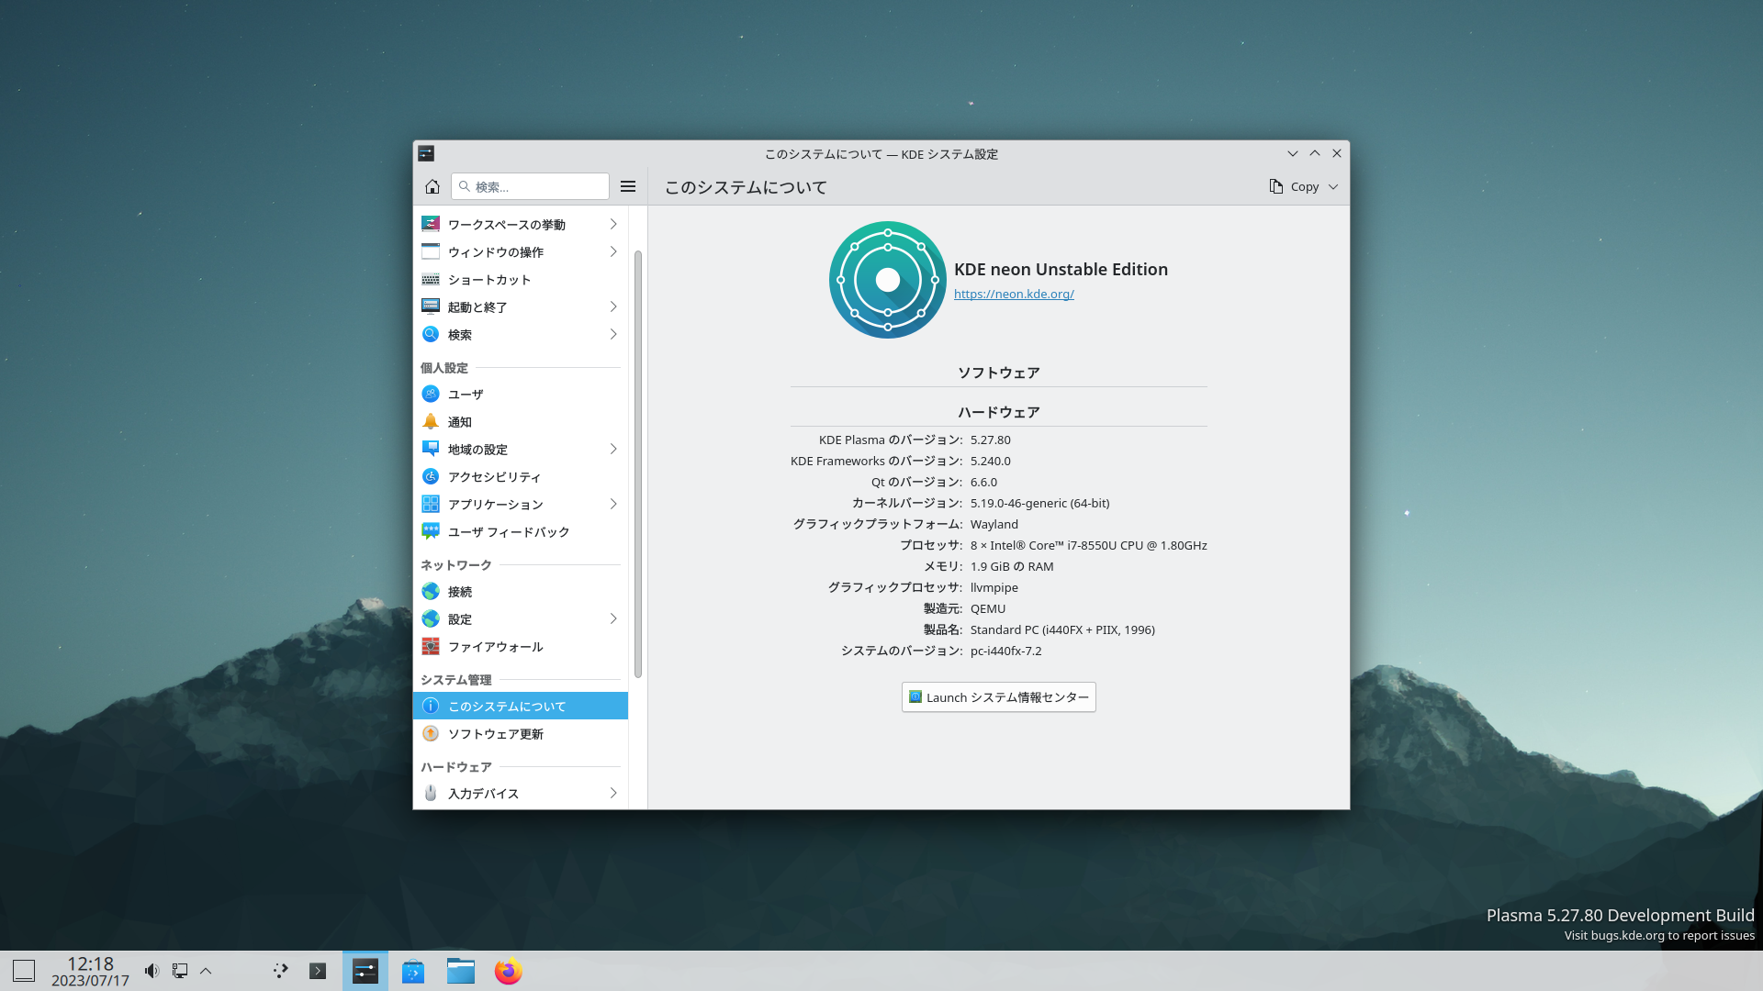Click the Launch システム情報センター button
The height and width of the screenshot is (991, 1763).
[998, 697]
